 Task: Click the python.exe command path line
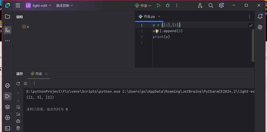140,92
